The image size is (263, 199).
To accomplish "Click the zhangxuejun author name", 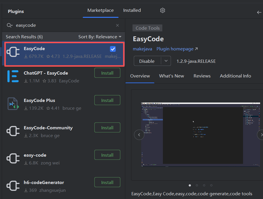I will (52, 190).
